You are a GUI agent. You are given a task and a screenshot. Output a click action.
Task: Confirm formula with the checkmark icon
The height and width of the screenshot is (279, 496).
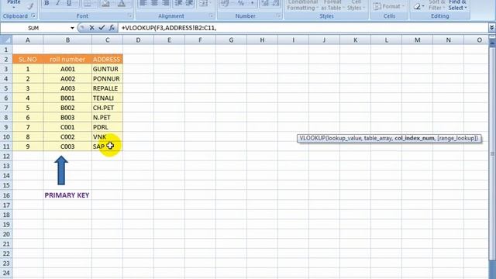(102, 28)
